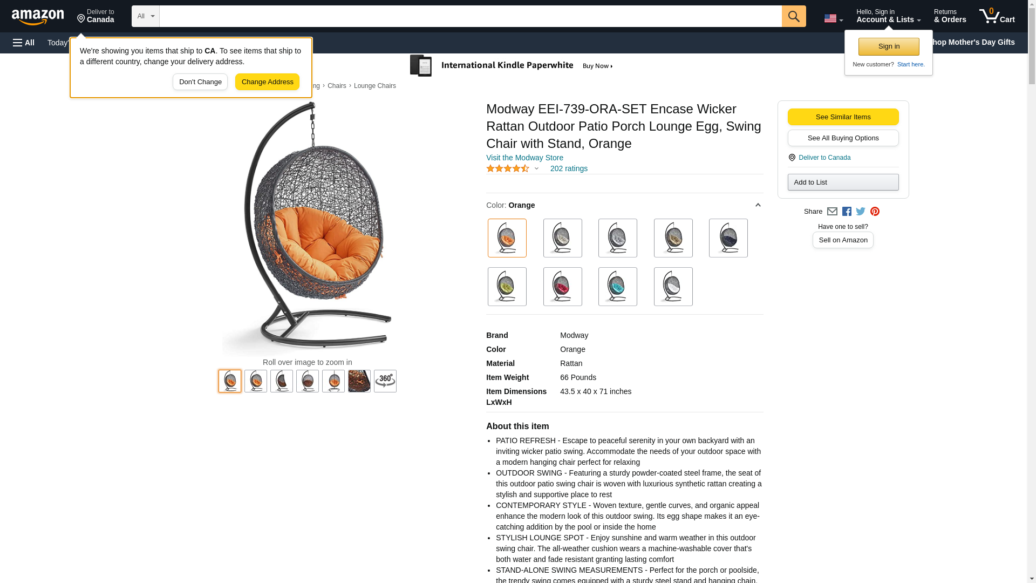Viewport: 1036px width, 583px height.
Task: Focus the Amazon search text field
Action: pos(471,16)
